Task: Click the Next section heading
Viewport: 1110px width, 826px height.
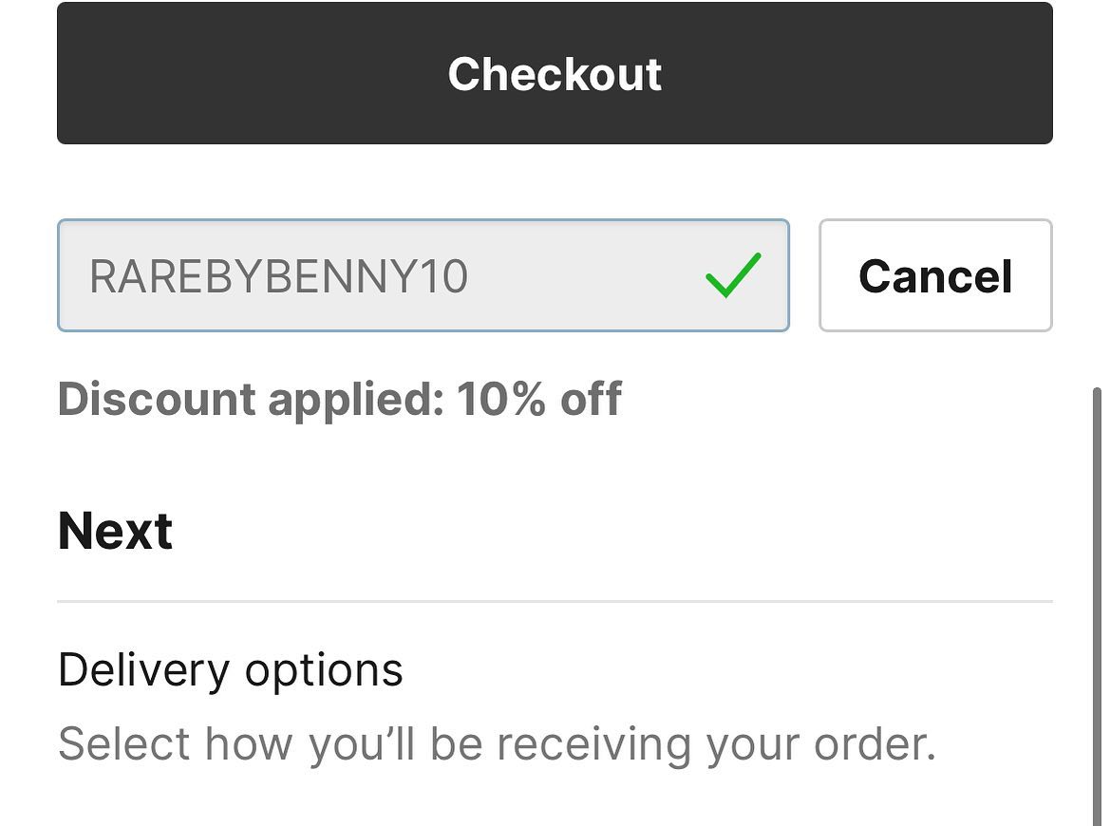Action: (116, 531)
